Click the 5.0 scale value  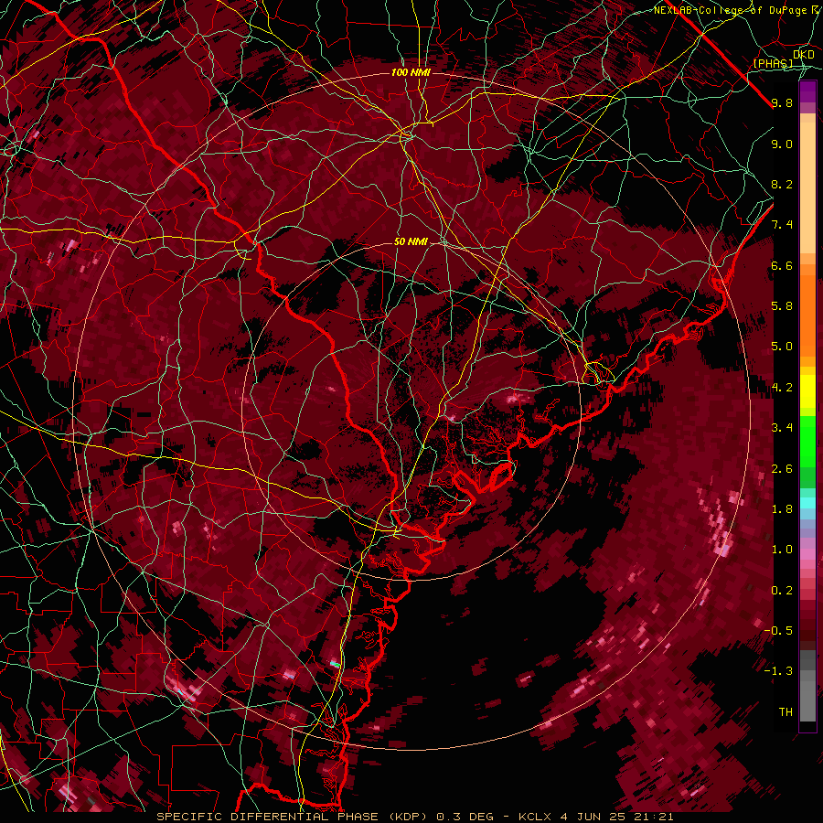pyautogui.click(x=782, y=347)
